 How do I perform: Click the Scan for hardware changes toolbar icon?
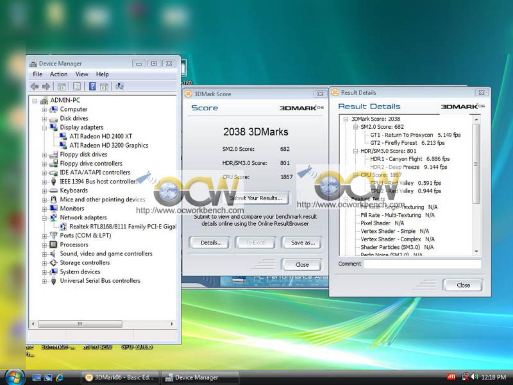[119, 86]
